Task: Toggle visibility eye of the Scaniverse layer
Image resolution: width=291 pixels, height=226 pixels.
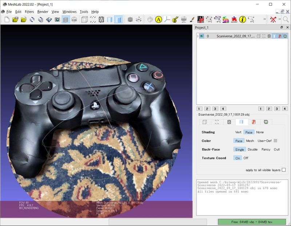Action: pyautogui.click(x=202, y=36)
